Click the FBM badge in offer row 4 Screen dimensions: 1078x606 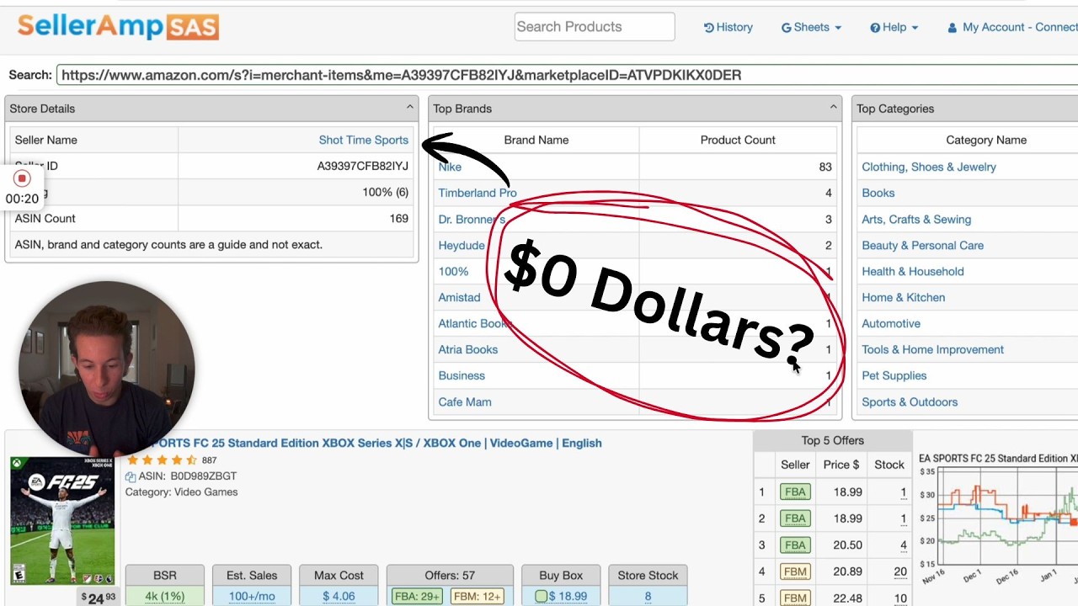795,571
